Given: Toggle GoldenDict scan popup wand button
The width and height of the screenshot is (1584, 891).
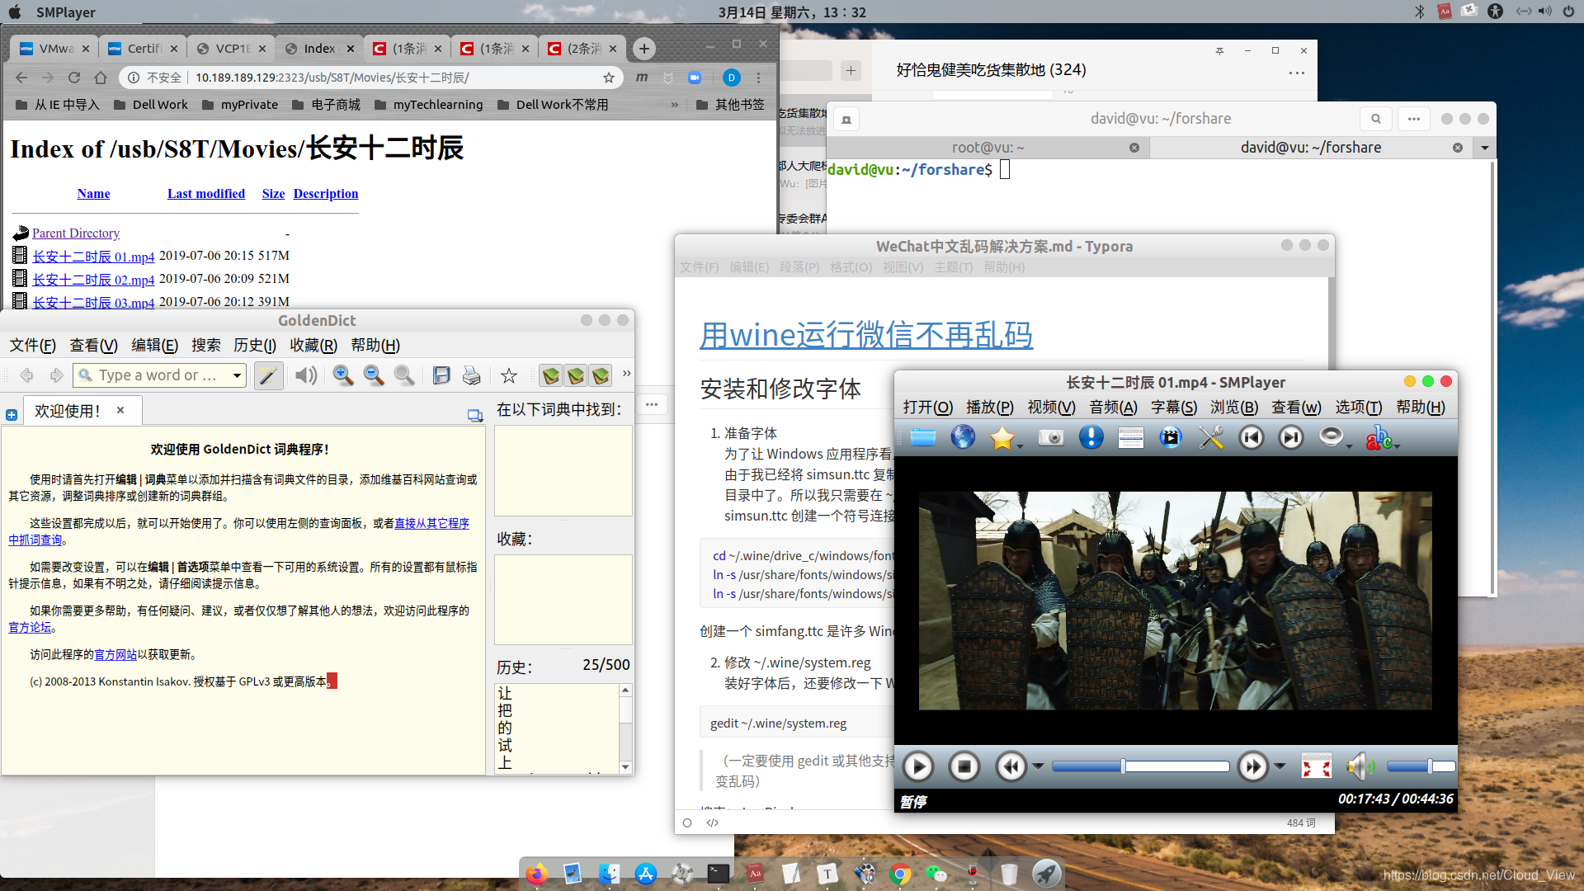Looking at the screenshot, I should (268, 376).
